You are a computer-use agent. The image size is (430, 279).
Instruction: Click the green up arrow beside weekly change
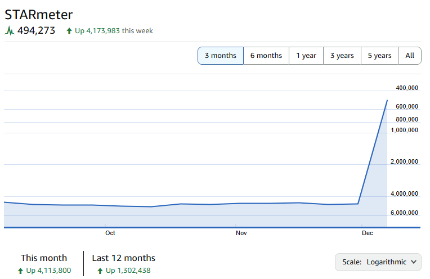point(69,31)
